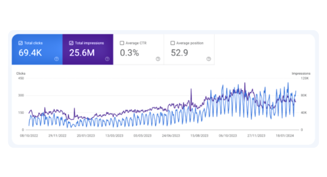Enable the Average position checkbox

coord(172,43)
